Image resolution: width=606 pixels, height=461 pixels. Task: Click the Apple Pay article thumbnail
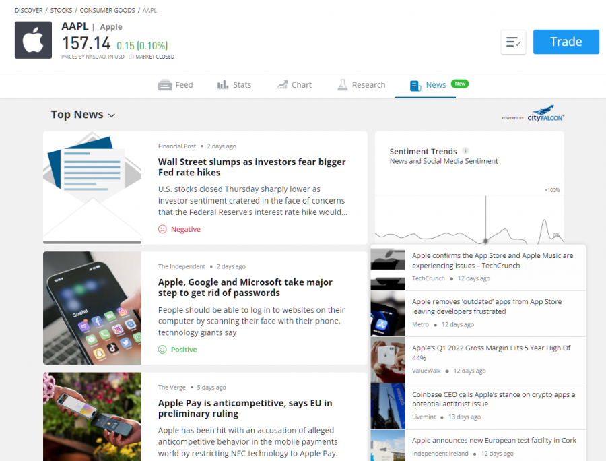[92, 417]
